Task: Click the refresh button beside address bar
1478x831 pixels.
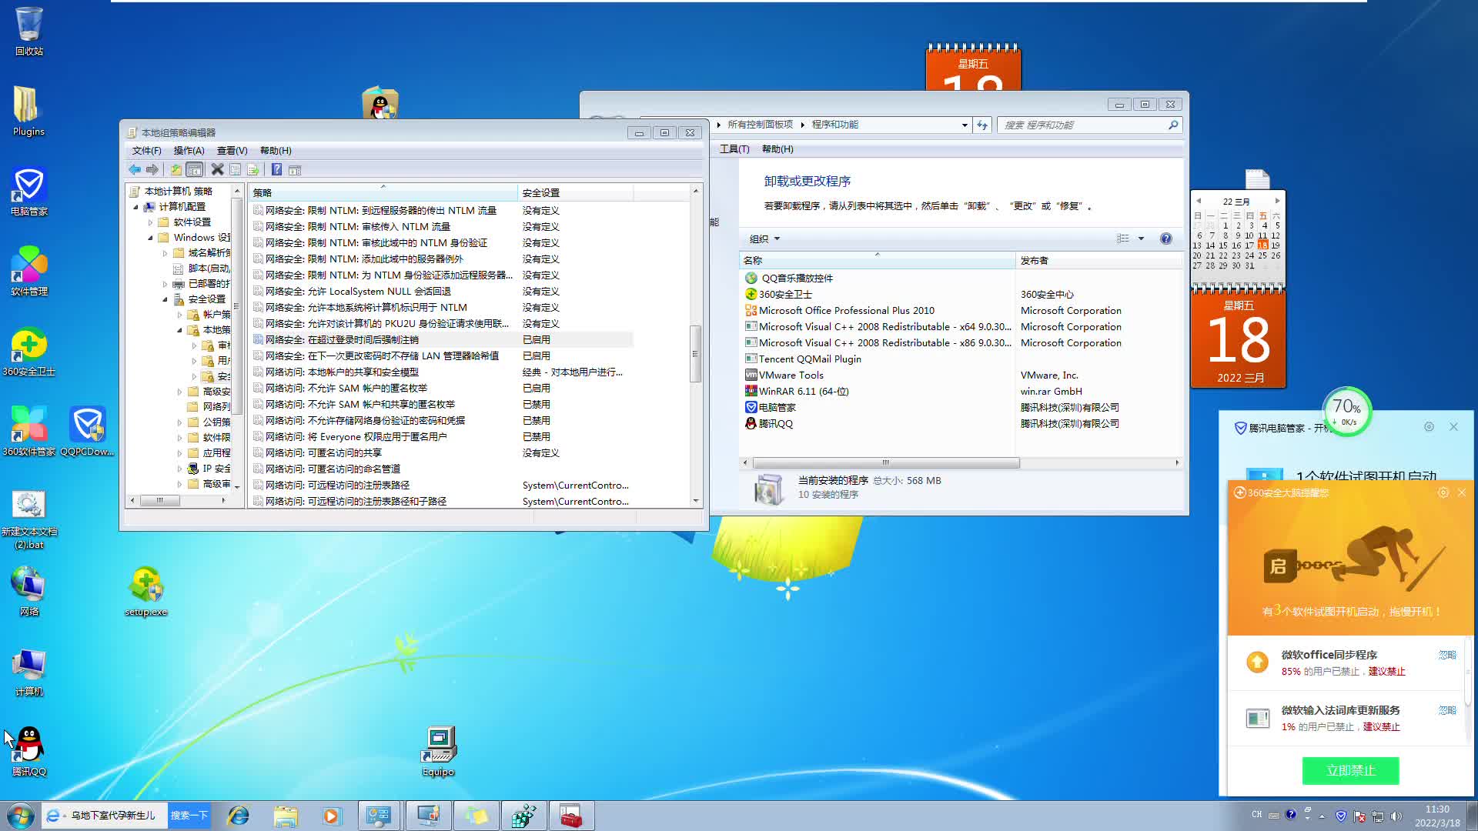Action: click(982, 125)
